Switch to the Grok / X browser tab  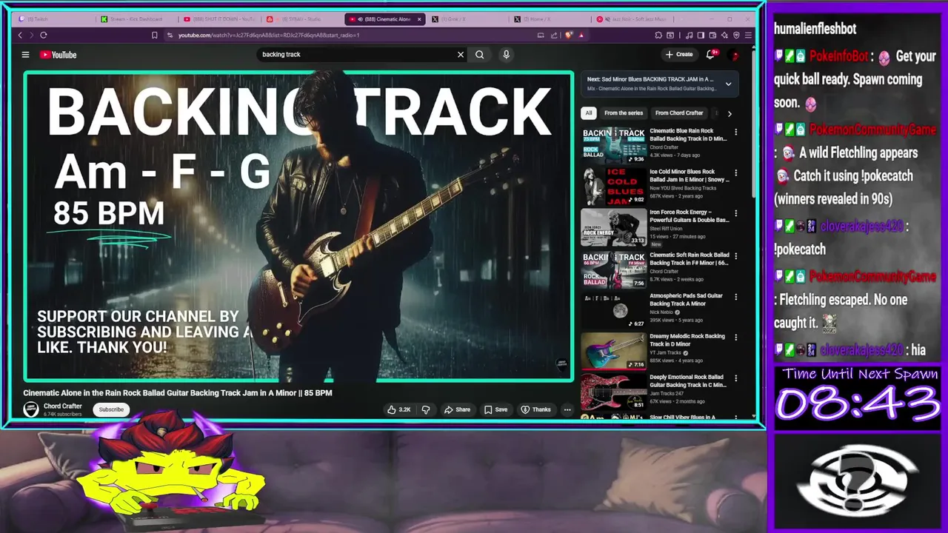(x=470, y=19)
